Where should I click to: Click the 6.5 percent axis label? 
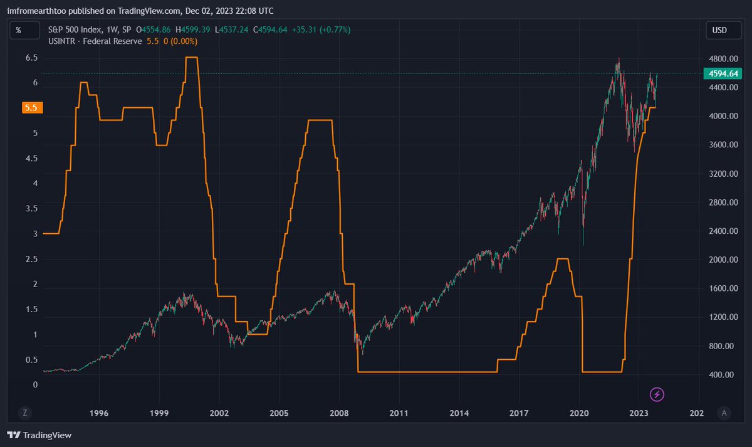tap(31, 58)
